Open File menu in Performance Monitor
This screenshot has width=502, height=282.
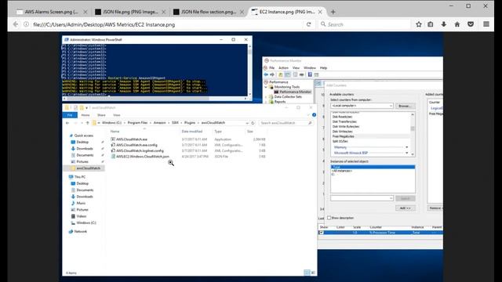pyautogui.click(x=272, y=68)
